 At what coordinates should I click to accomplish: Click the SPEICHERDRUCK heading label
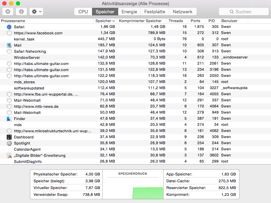133,173
